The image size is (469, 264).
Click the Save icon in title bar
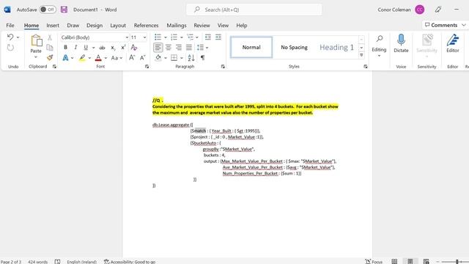(x=64, y=10)
